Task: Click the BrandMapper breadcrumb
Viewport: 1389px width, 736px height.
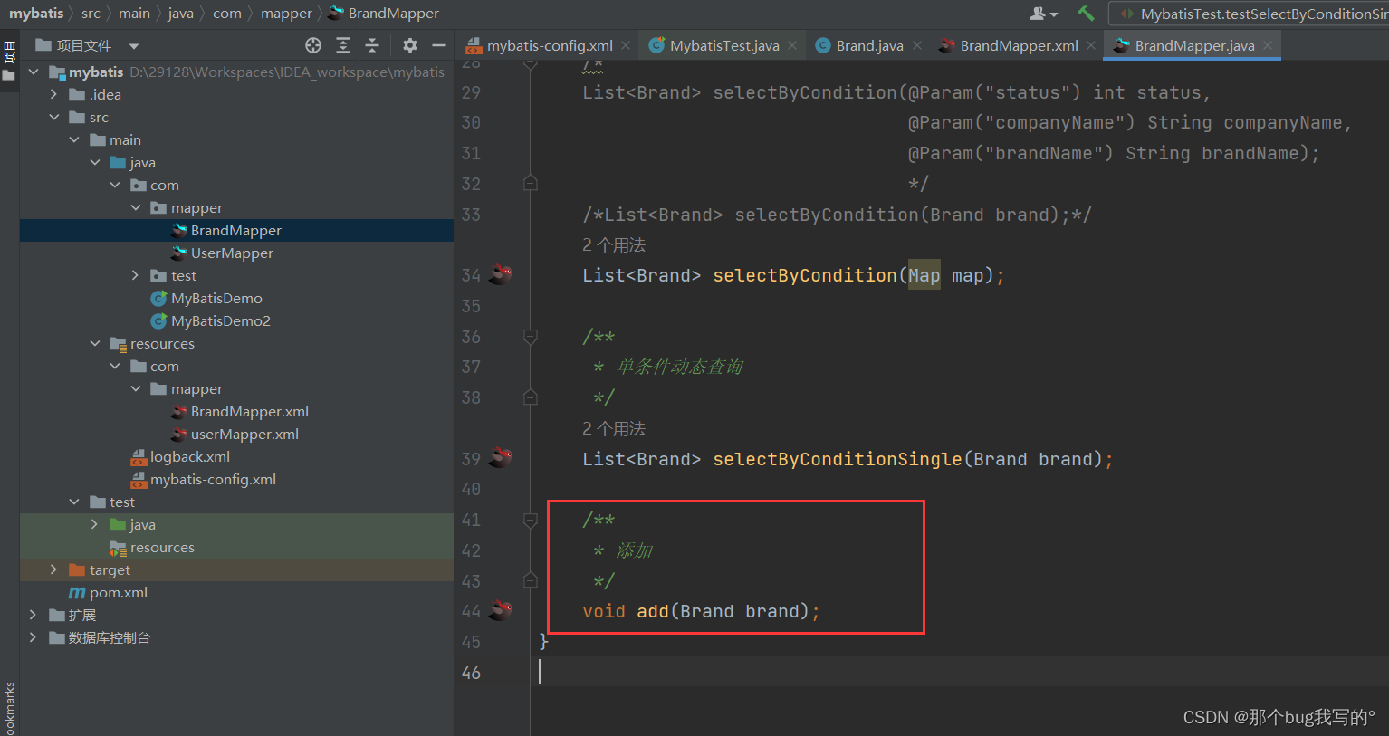Action: (x=384, y=14)
